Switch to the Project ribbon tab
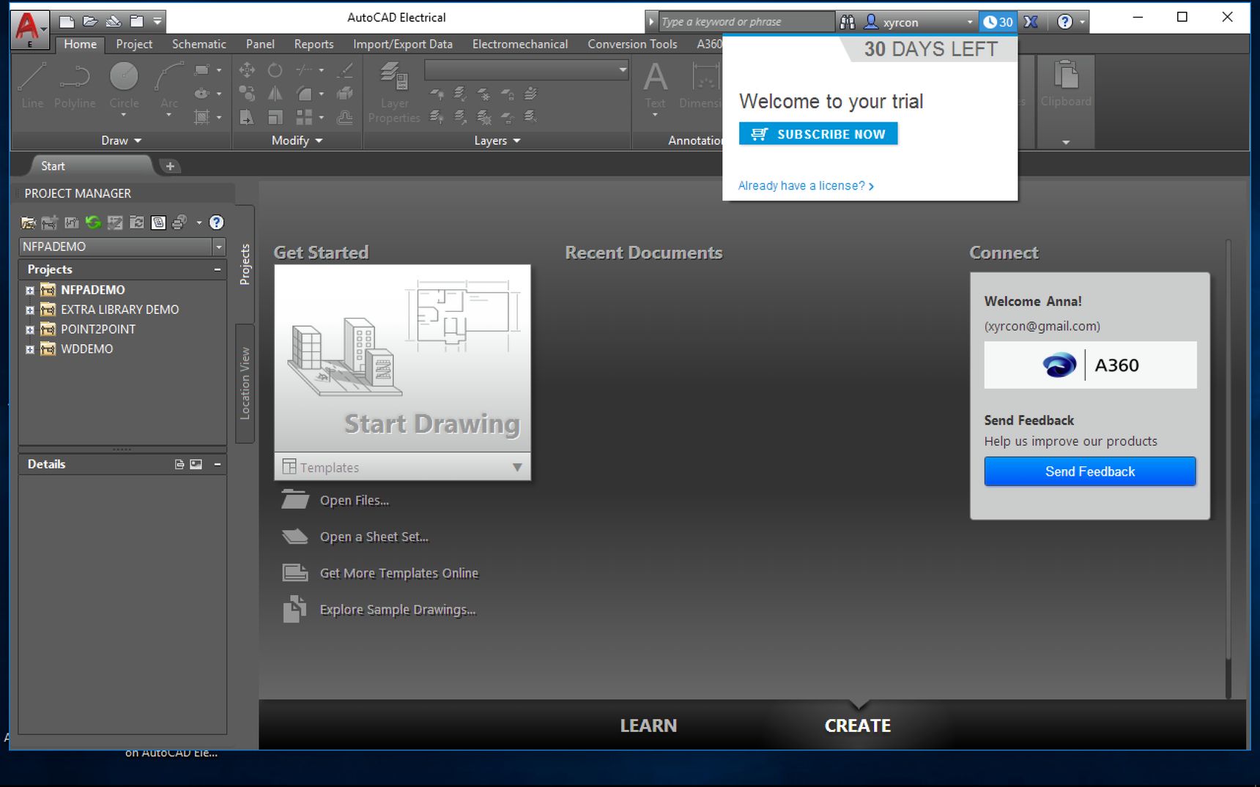This screenshot has height=787, width=1260. click(134, 44)
